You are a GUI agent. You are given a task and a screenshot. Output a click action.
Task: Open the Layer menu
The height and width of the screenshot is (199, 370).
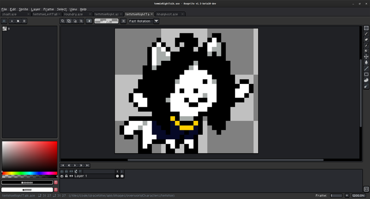pos(36,9)
